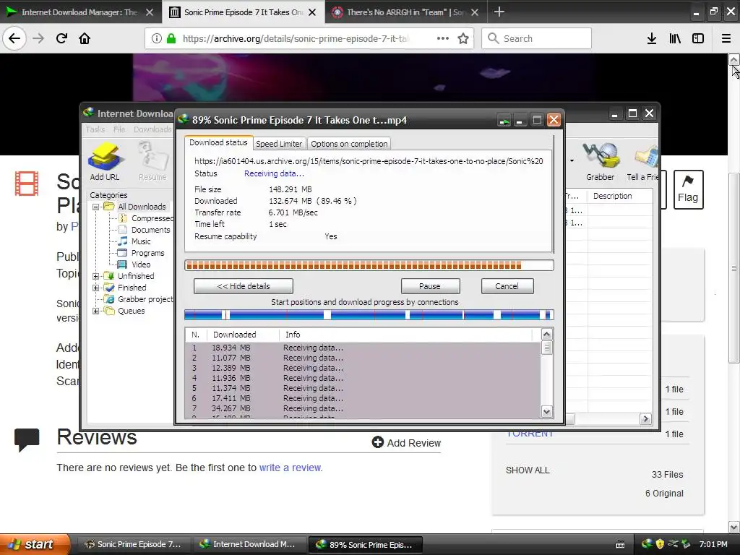Click the orange download progress bar
The image size is (740, 555).
tap(369, 265)
